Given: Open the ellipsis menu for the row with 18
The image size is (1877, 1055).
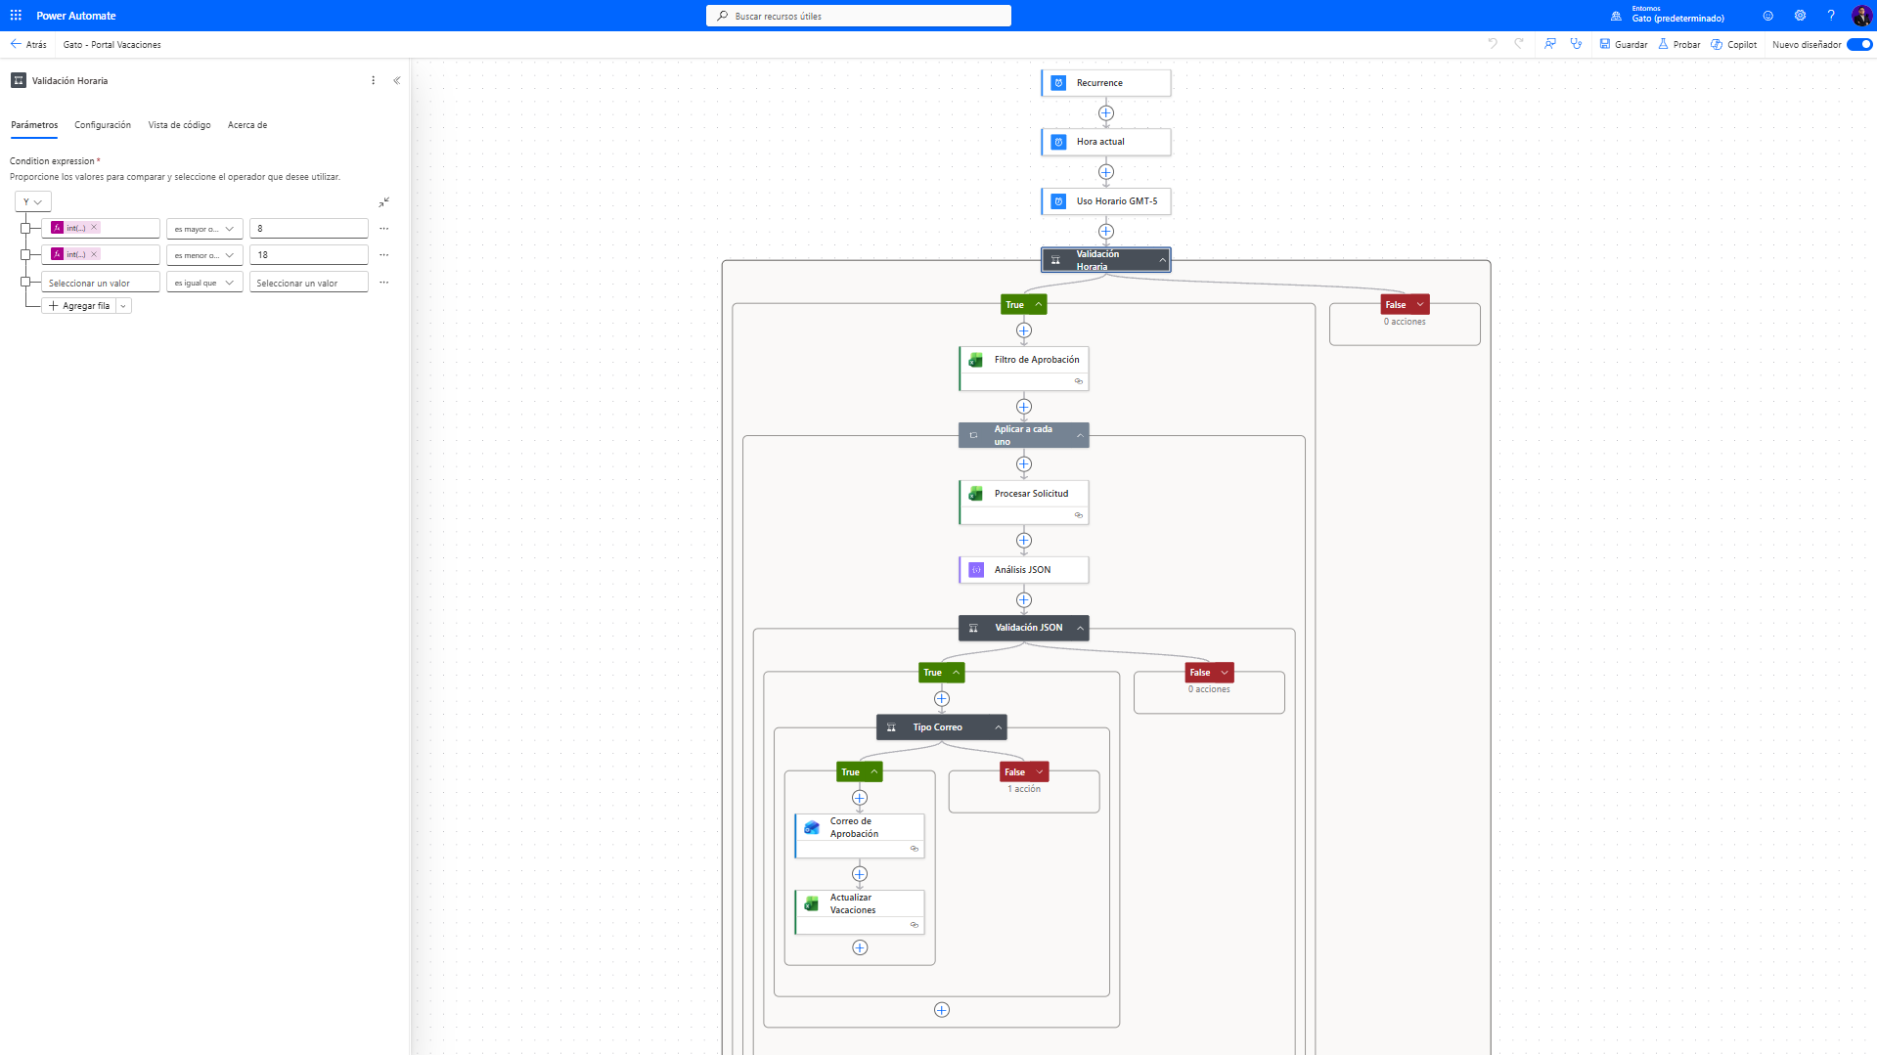Looking at the screenshot, I should pos(383,255).
